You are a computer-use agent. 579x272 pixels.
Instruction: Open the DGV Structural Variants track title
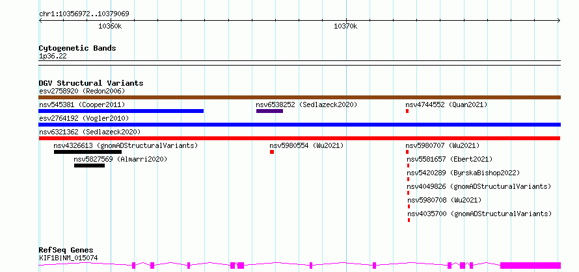pyautogui.click(x=91, y=83)
